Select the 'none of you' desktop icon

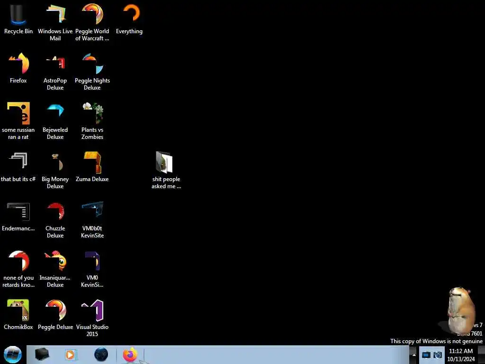tap(18, 269)
